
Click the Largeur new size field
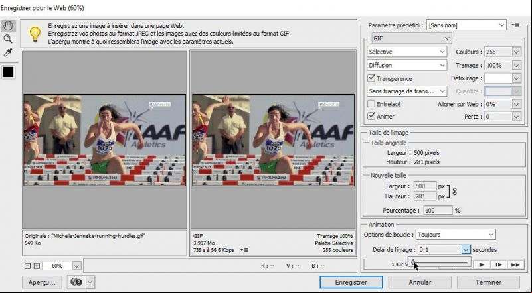425,186
